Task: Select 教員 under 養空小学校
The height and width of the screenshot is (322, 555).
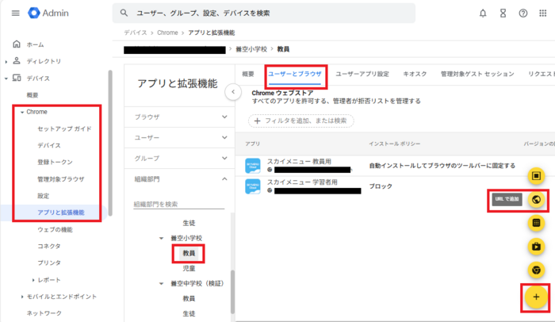Action: tap(189, 253)
